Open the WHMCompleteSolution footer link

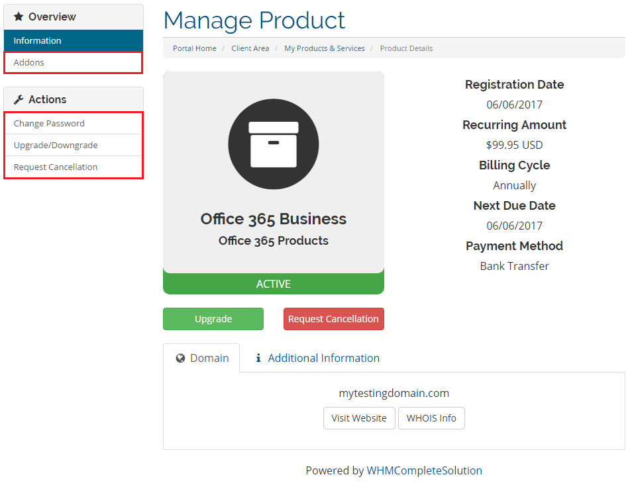425,470
